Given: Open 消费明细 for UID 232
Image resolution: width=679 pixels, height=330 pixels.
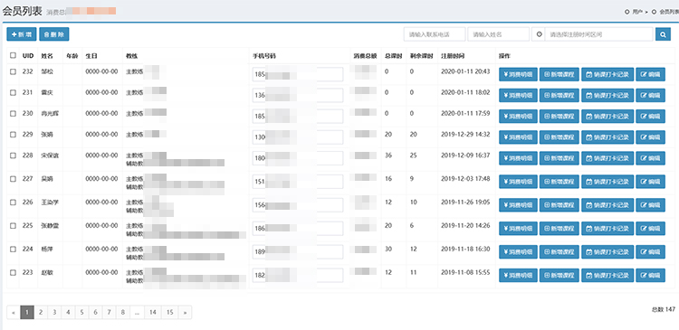Looking at the screenshot, I should tap(518, 74).
